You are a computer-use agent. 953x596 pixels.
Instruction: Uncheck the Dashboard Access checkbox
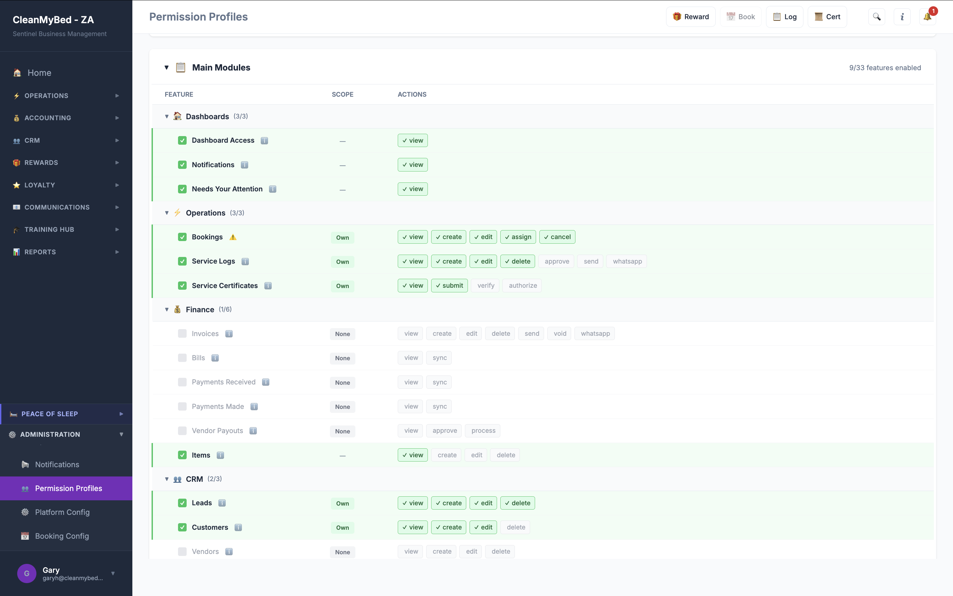[x=182, y=140]
